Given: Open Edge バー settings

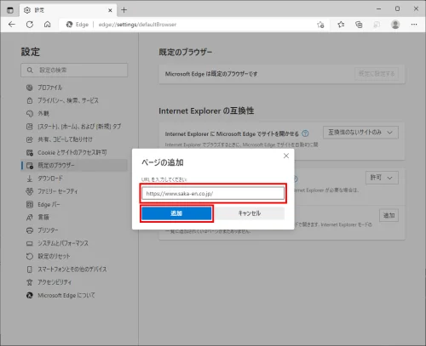Looking at the screenshot, I should 74,204.
